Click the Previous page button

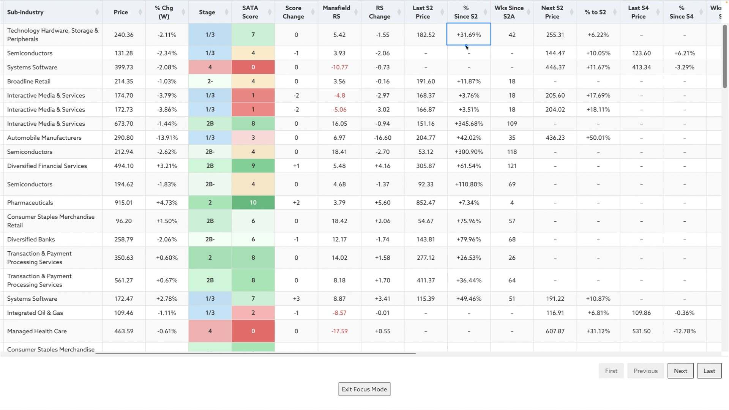point(645,371)
